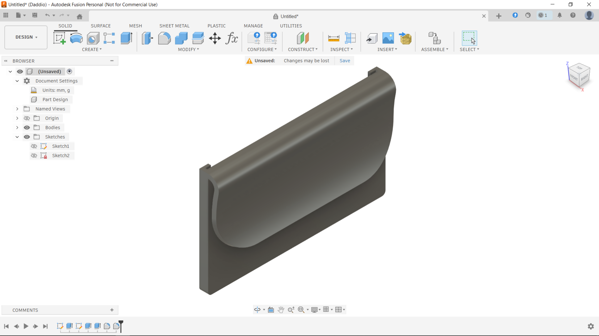Toggle visibility of the Origin folder

27,118
